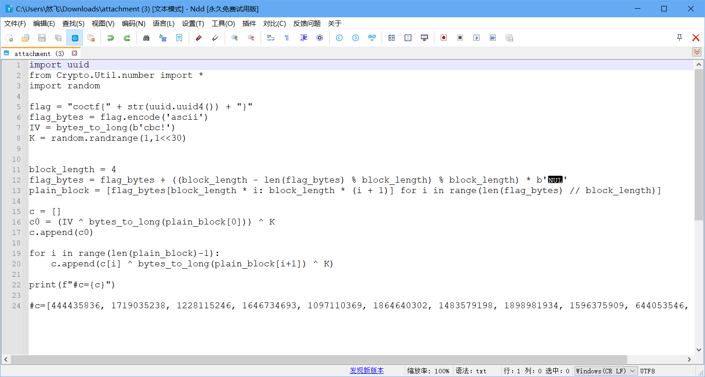Open the 视图(V) menu
Screen dimensions: 705x377
click(x=103, y=24)
